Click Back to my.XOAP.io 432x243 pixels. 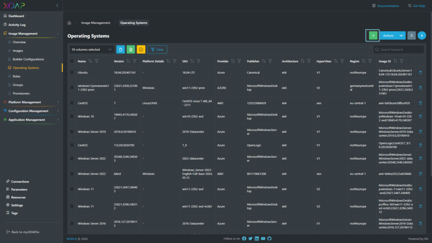coord(25,232)
